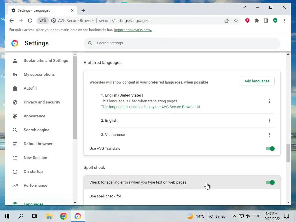Open My subscriptions section
Image resolution: width=296 pixels, height=222 pixels.
point(39,74)
